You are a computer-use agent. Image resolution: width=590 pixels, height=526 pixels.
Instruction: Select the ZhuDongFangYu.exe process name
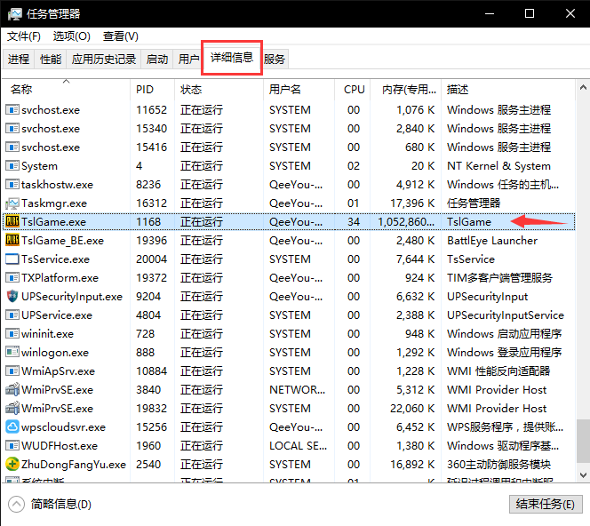74,465
